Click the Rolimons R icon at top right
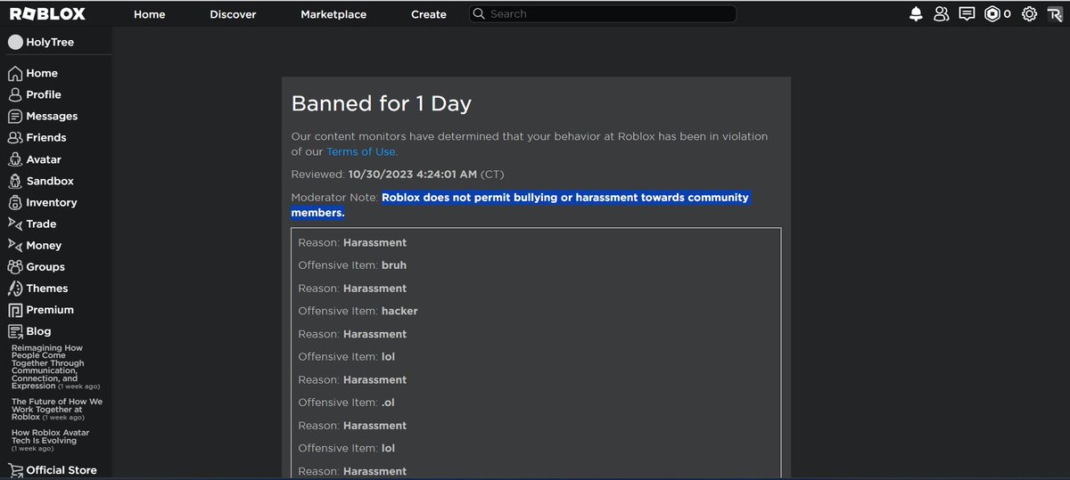 (1055, 13)
